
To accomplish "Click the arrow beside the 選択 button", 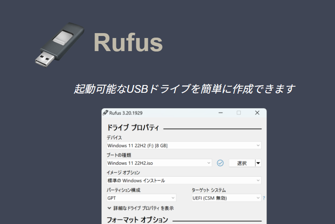I will click(258, 163).
